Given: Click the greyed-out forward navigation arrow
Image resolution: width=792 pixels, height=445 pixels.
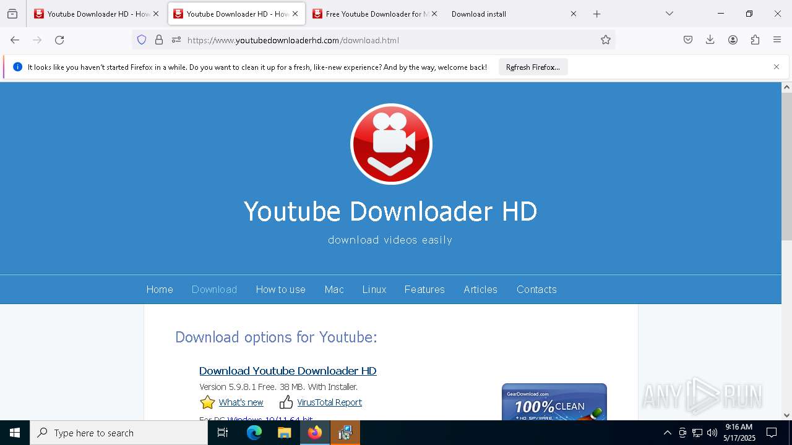Looking at the screenshot, I should click(x=37, y=40).
